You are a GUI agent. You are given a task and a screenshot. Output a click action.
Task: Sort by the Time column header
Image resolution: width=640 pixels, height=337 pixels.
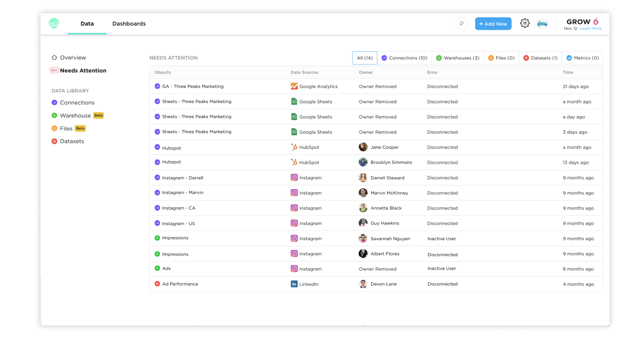click(568, 72)
